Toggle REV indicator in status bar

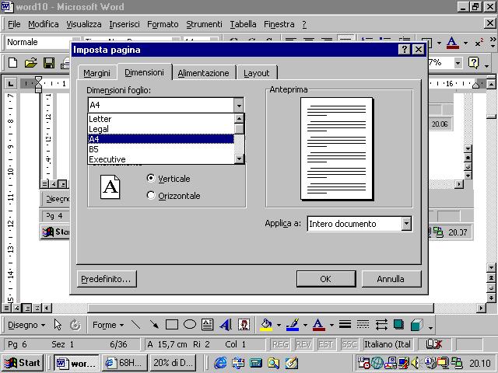pos(303,344)
